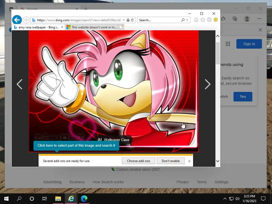Click the IE scrollbar down arrow
Viewport: 272px width, 204px height.
pos(218,161)
